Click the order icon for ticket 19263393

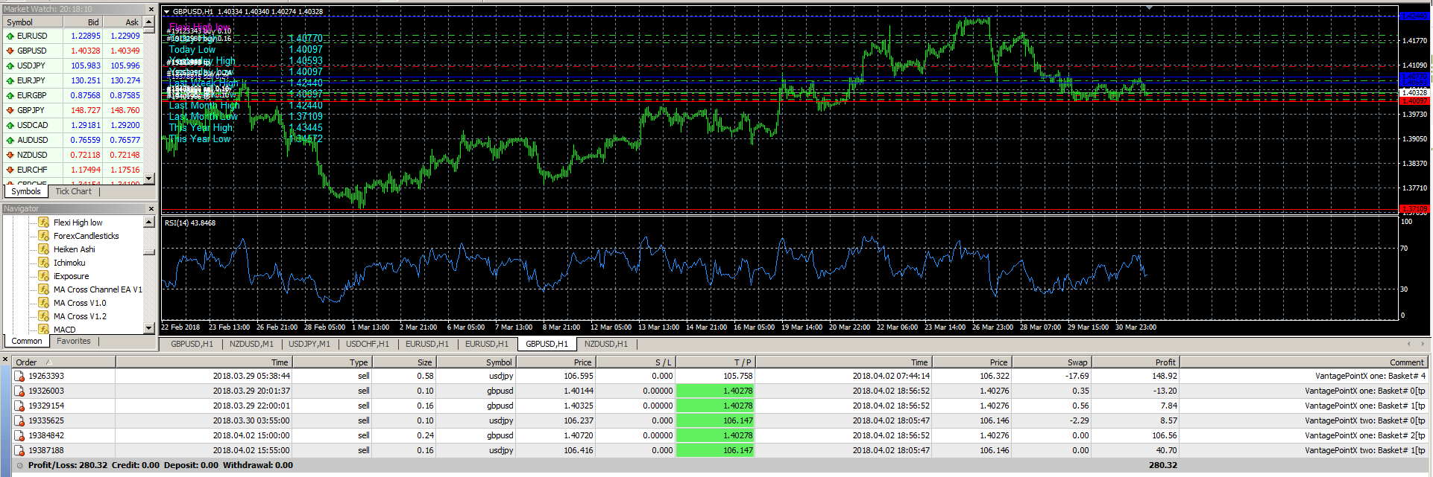(19, 377)
